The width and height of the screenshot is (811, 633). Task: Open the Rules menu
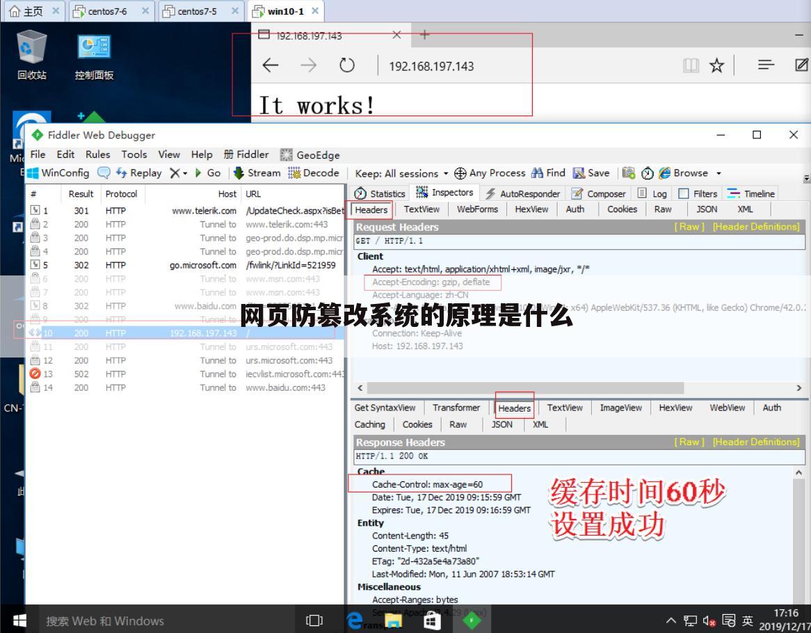97,154
